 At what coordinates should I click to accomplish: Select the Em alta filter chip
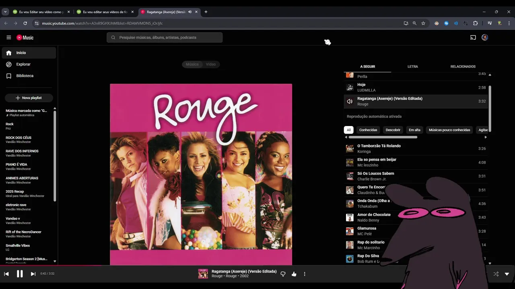coord(414,130)
